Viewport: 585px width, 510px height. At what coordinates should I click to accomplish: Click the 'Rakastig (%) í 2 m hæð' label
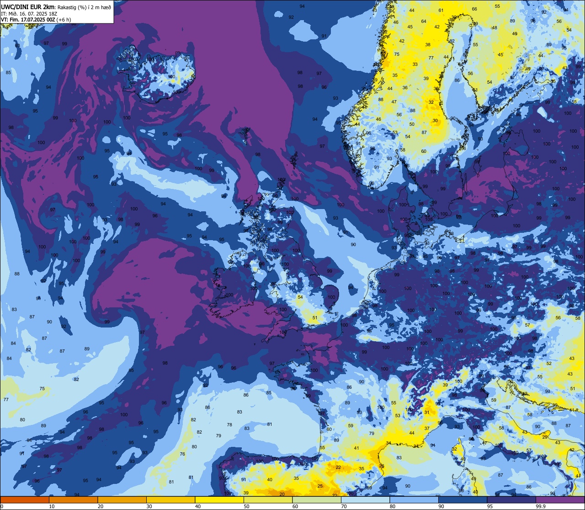click(x=85, y=7)
